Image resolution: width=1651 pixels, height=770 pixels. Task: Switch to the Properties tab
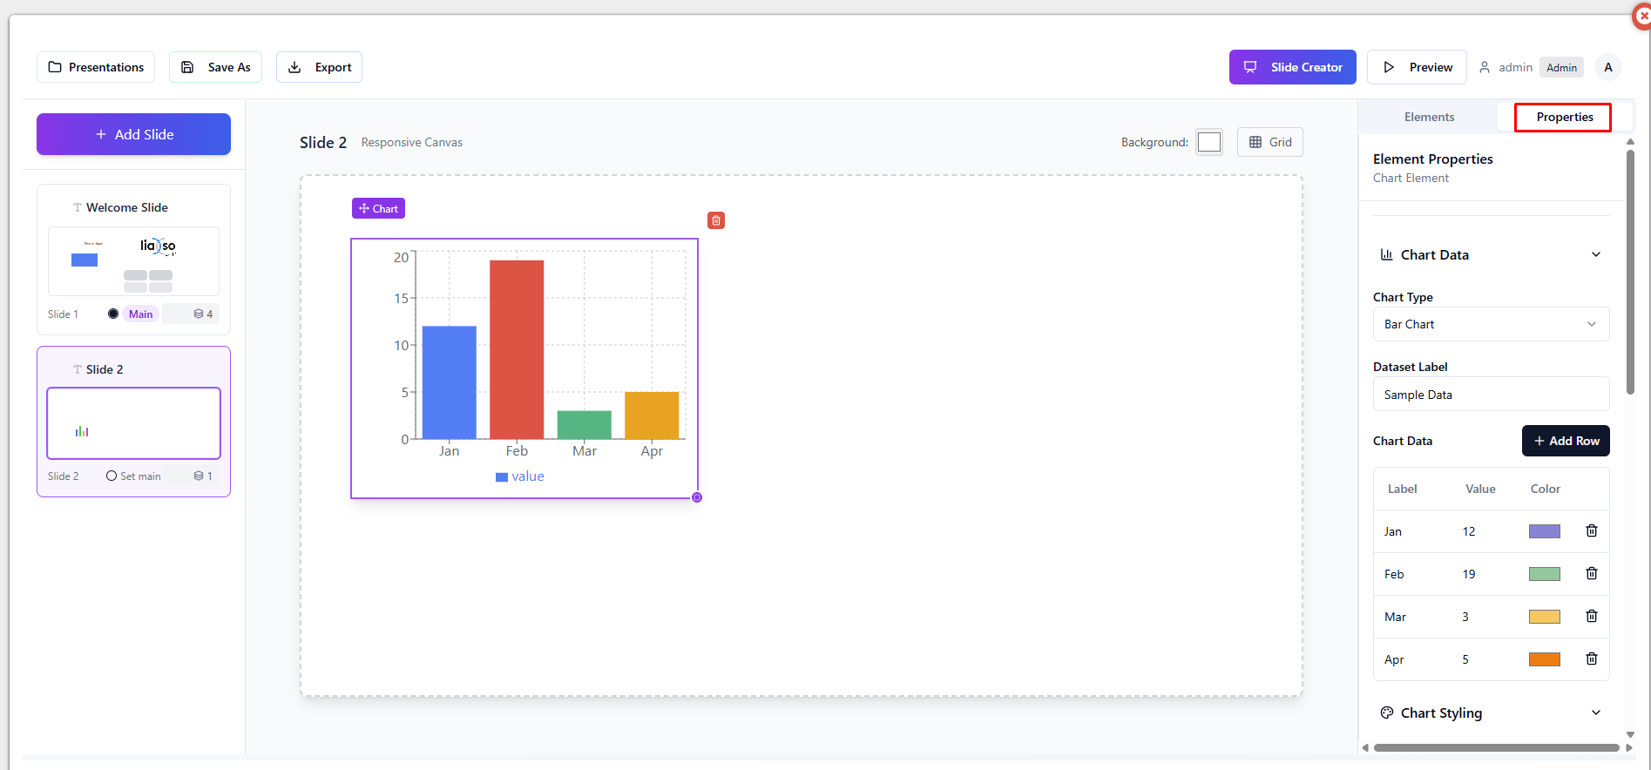(x=1564, y=117)
